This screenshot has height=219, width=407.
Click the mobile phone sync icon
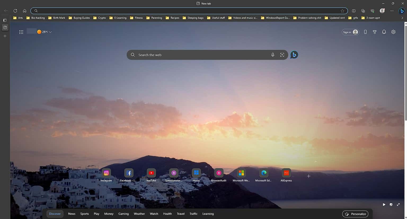pos(365,32)
